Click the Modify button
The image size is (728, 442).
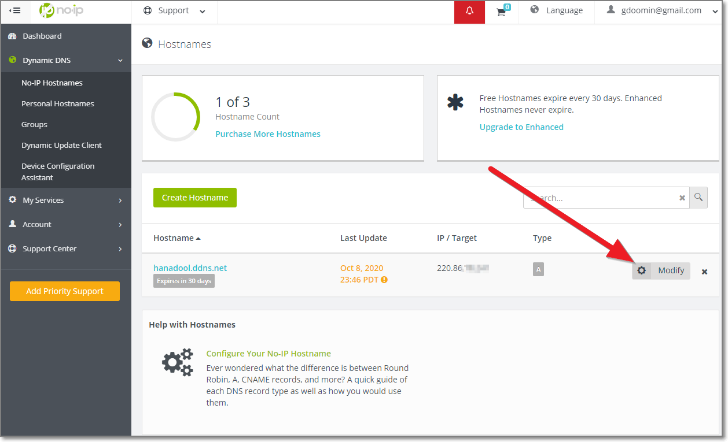click(661, 270)
